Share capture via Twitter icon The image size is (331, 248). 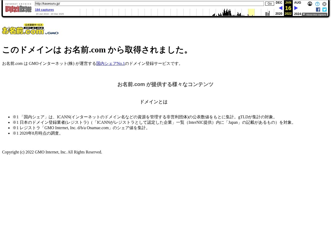click(x=325, y=10)
